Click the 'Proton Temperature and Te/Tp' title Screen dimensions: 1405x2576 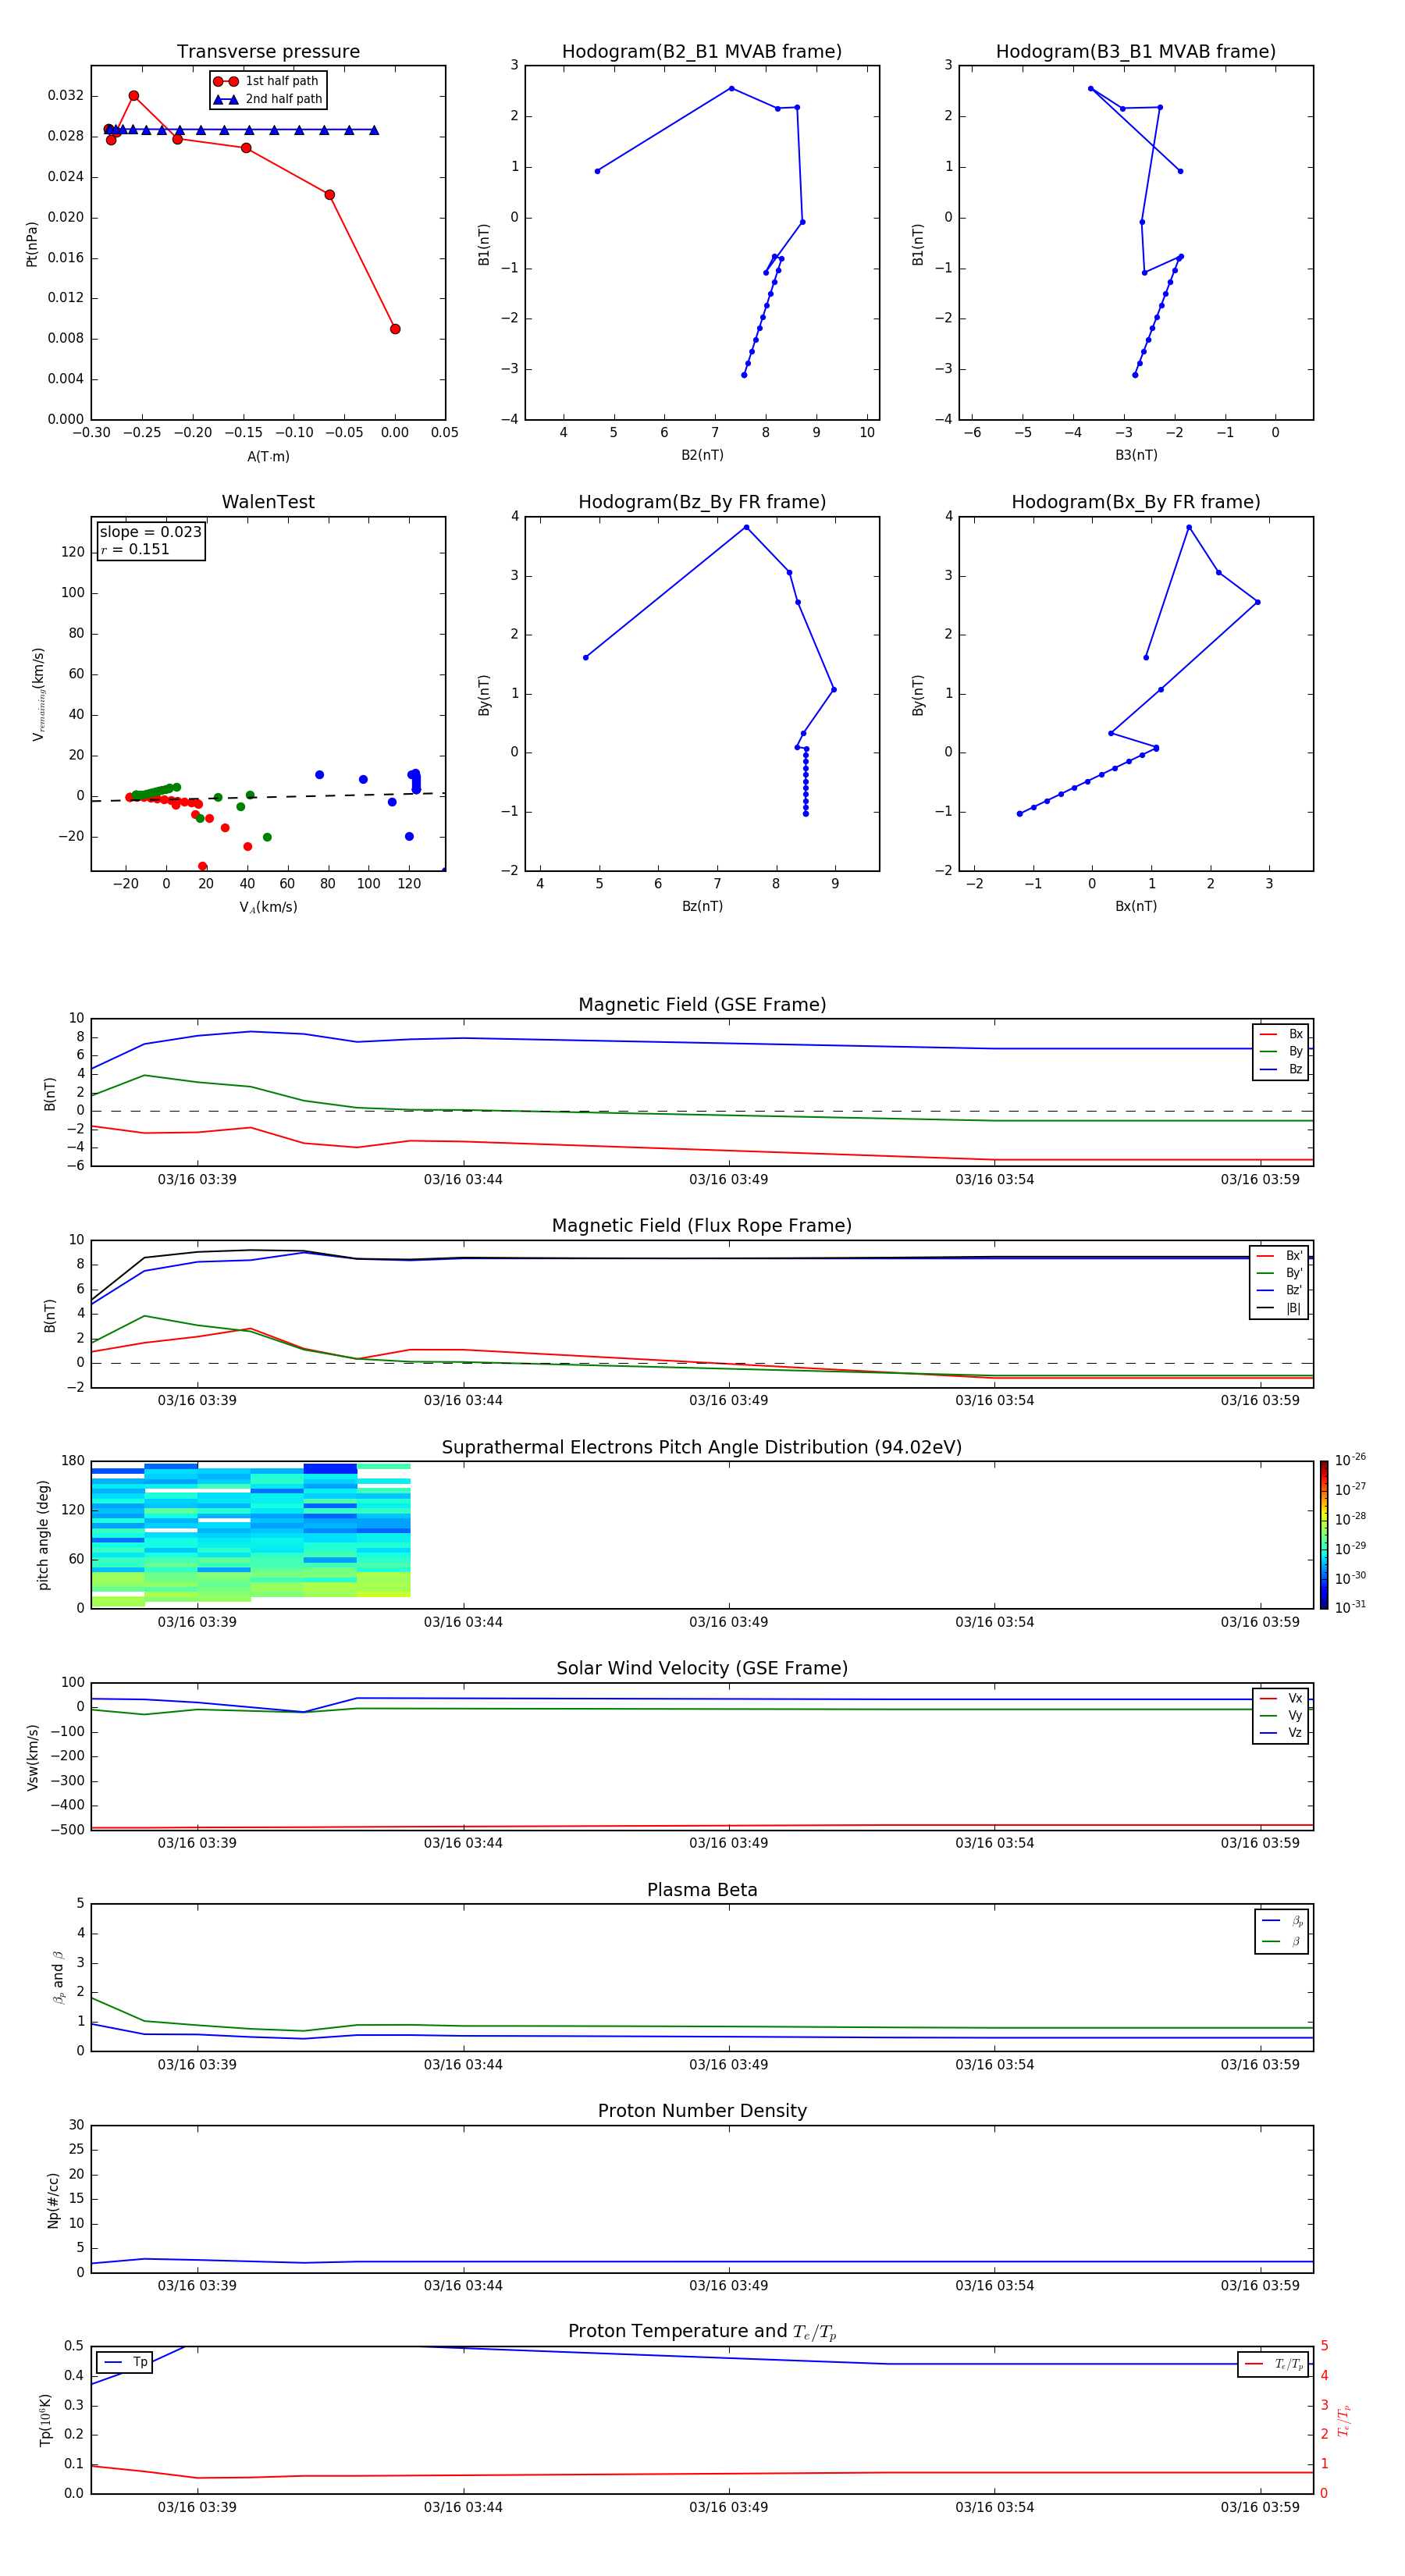702,2331
